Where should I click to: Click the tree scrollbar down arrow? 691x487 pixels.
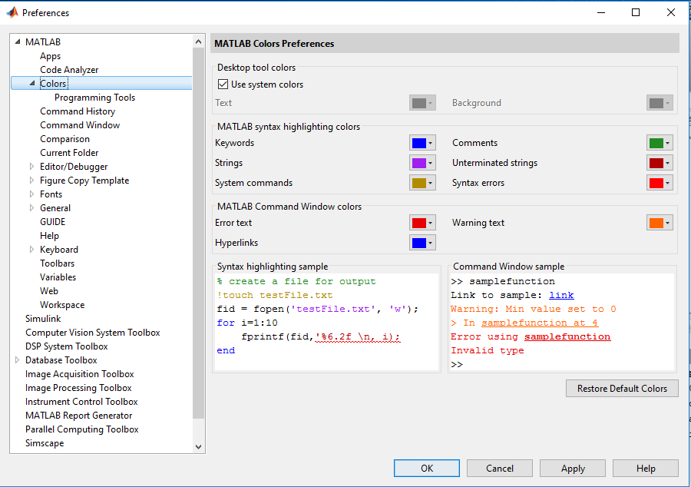[x=198, y=447]
